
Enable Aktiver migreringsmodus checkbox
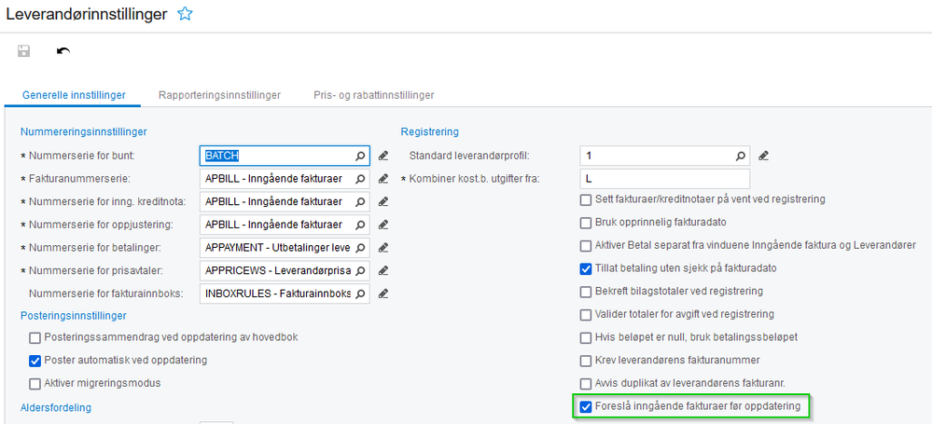click(35, 383)
